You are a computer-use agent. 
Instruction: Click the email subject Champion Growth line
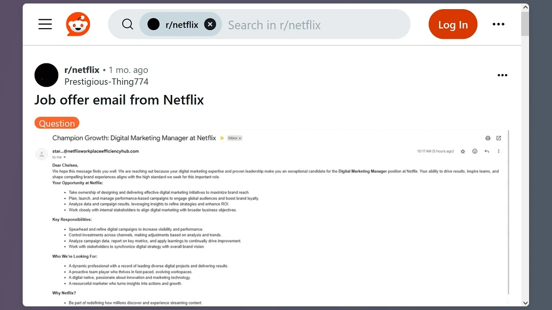134,138
